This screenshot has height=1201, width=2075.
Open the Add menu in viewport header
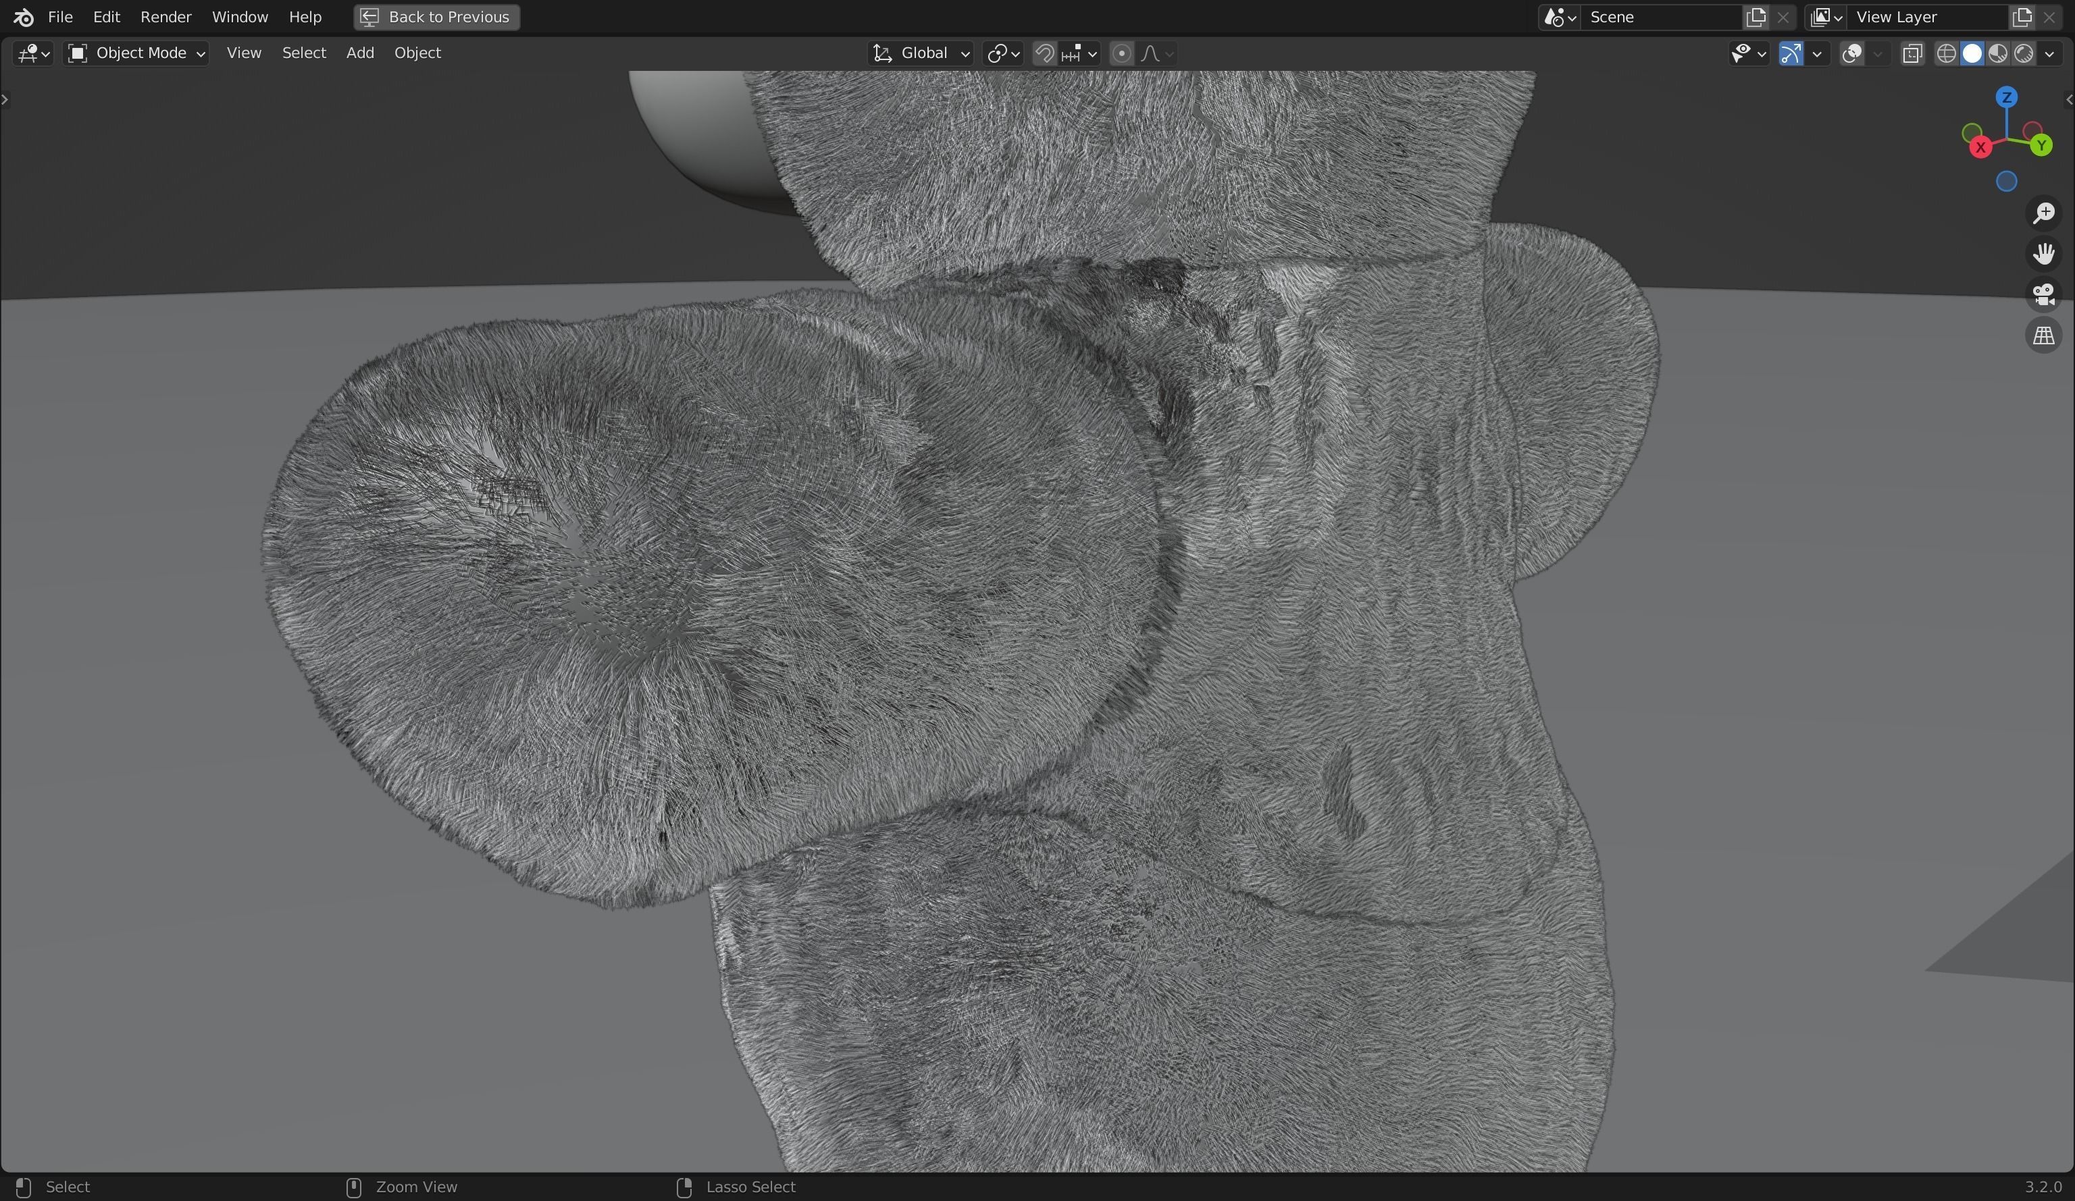pyautogui.click(x=360, y=53)
